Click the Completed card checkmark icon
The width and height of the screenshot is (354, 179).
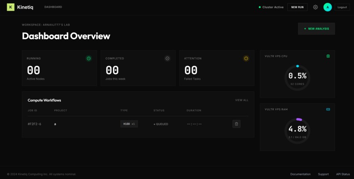[167, 58]
